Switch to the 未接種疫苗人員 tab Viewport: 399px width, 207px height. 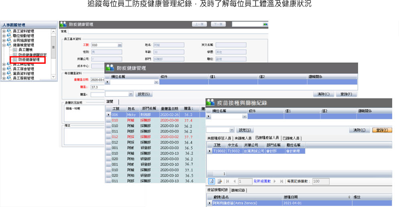(x=219, y=138)
